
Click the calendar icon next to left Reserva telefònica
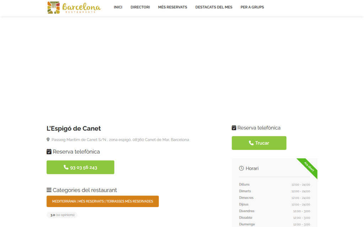pyautogui.click(x=49, y=151)
